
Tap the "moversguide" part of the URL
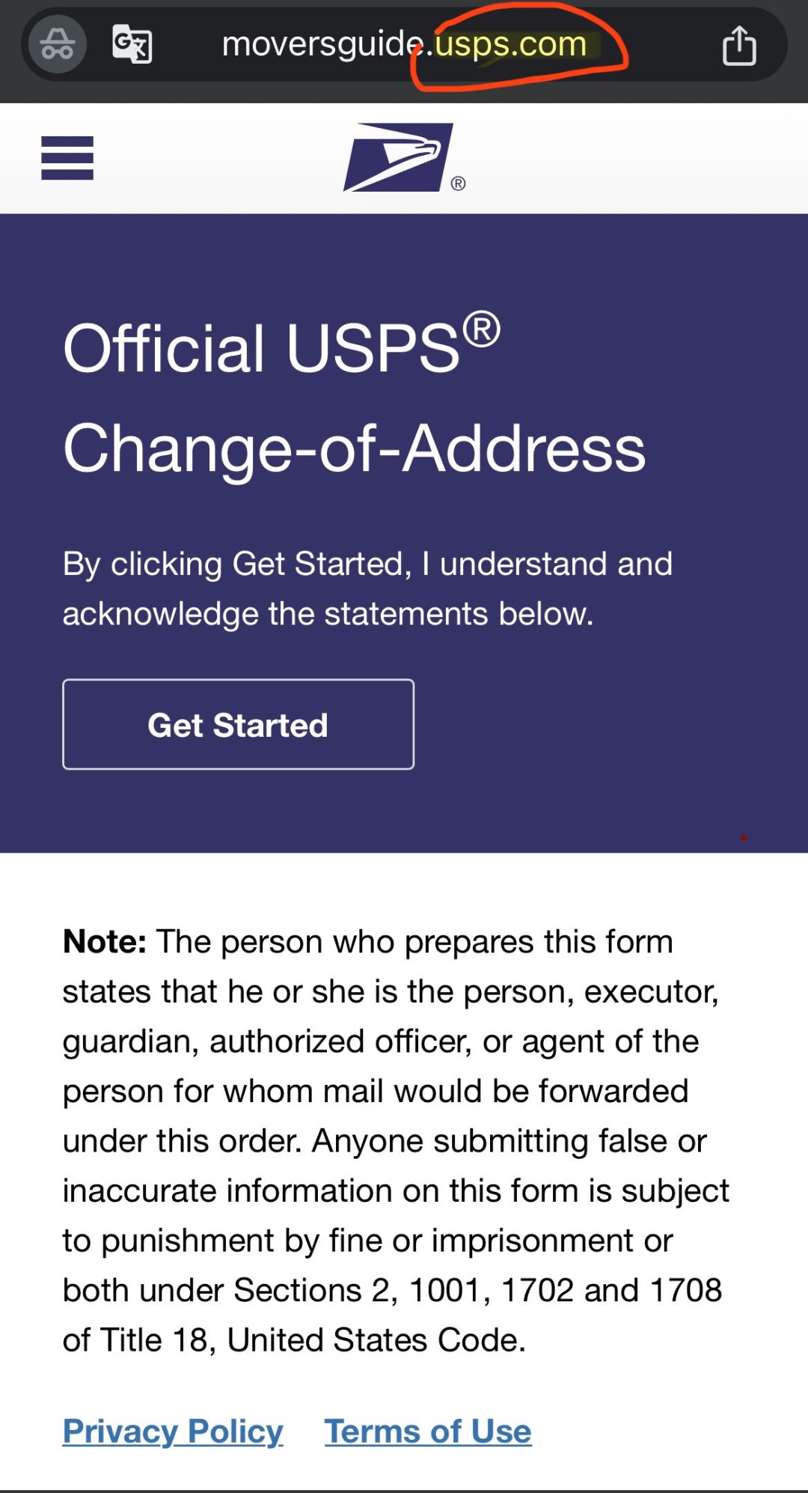tap(322, 44)
